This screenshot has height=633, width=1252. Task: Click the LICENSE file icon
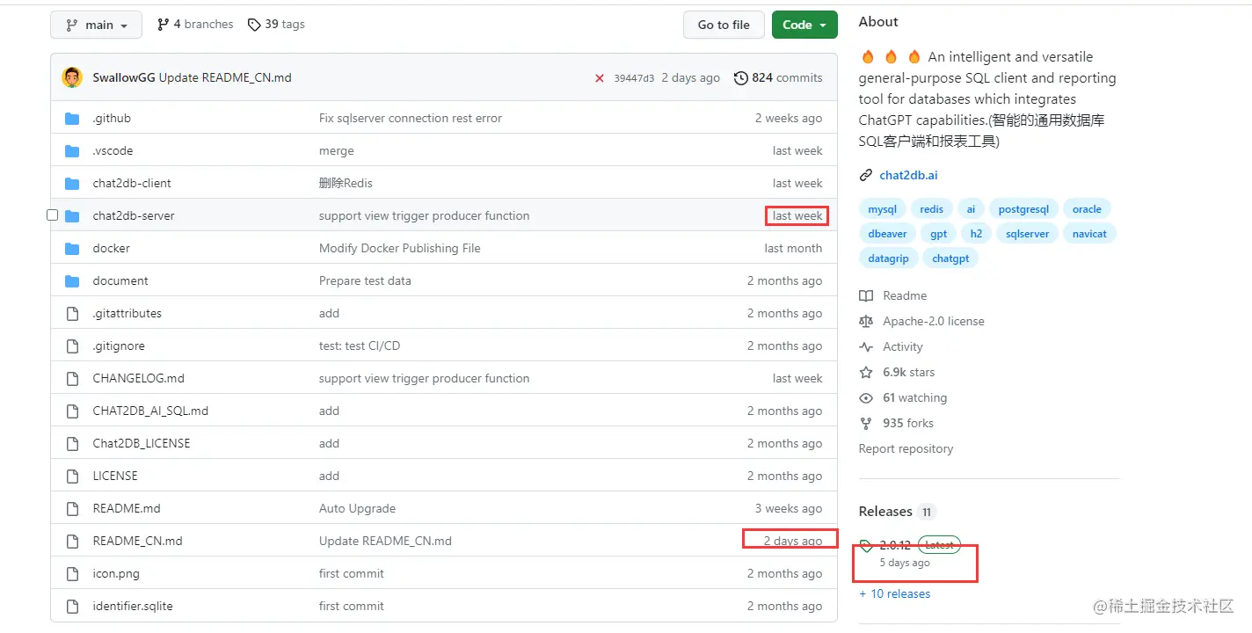[x=72, y=476]
